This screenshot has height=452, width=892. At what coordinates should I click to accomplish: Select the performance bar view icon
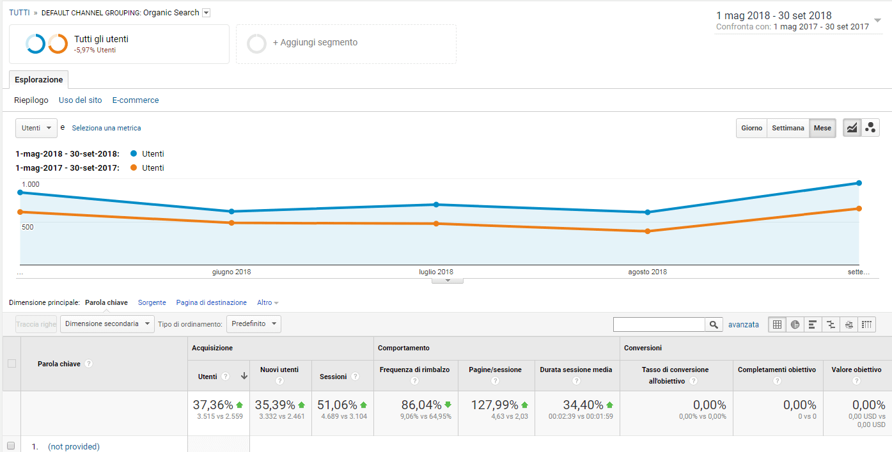click(x=813, y=325)
